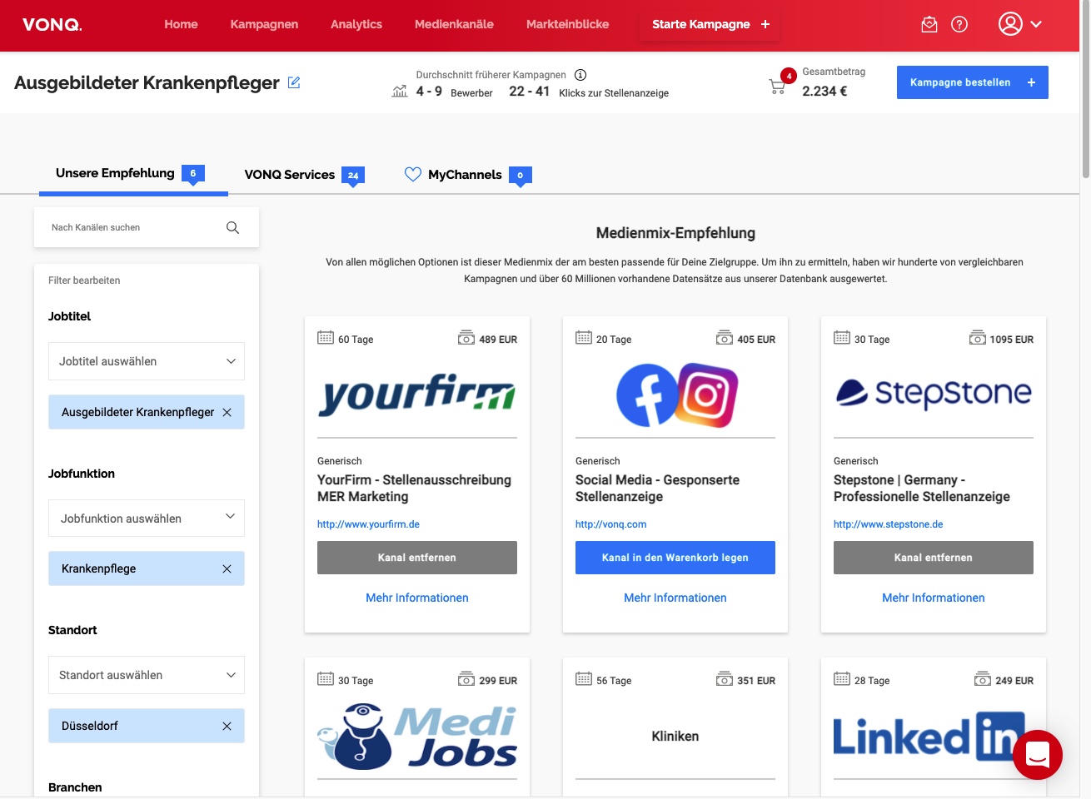Click price icon next to 489 EUR
Screen dimensions: 1091x799
(x=466, y=338)
